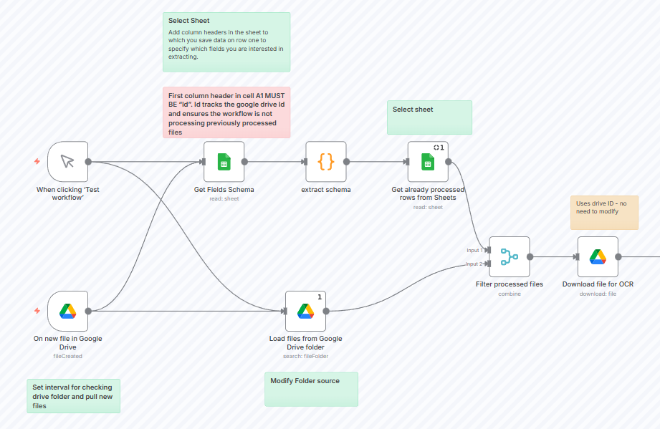The width and height of the screenshot is (660, 429).
Task: Select the 'Uses drive ID' orange sticky note
Action: pyautogui.click(x=604, y=212)
